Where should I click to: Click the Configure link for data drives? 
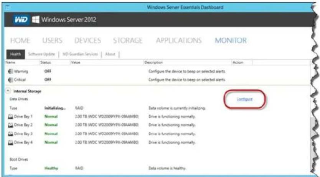click(x=244, y=99)
